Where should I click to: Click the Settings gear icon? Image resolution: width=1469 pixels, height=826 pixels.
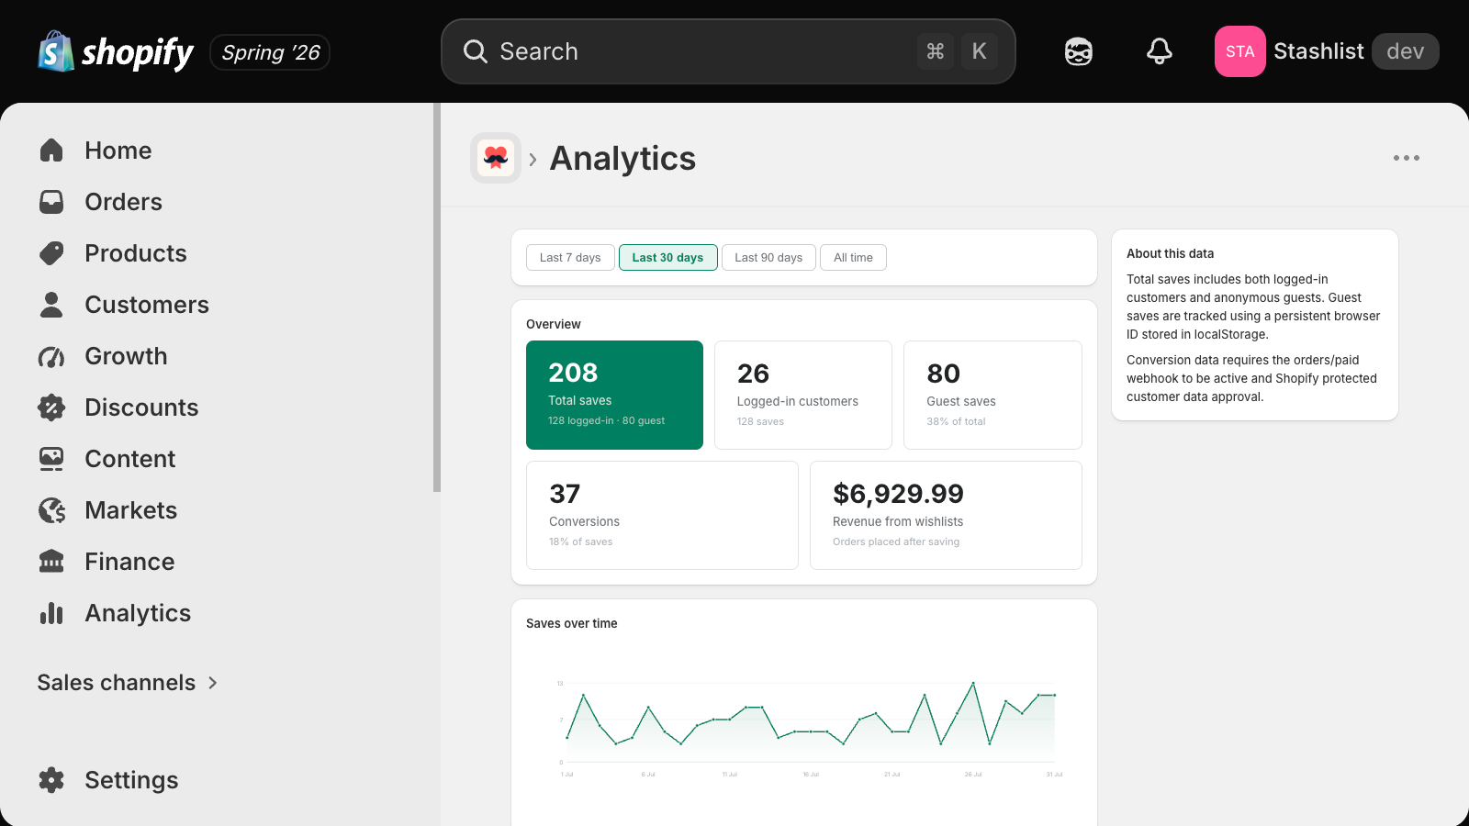(51, 780)
